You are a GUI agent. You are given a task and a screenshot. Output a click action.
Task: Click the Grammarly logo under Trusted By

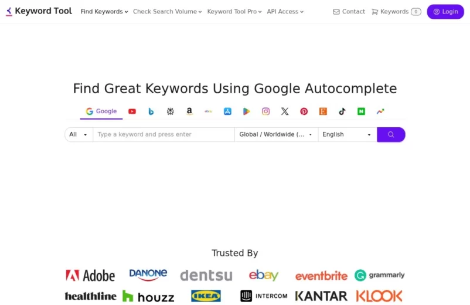380,275
